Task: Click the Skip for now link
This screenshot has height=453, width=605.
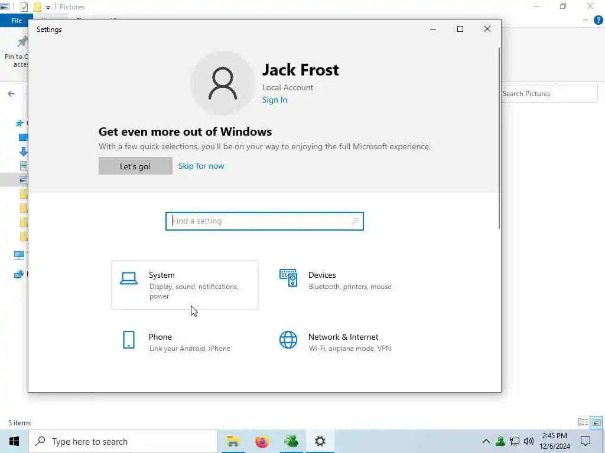Action: pyautogui.click(x=201, y=166)
